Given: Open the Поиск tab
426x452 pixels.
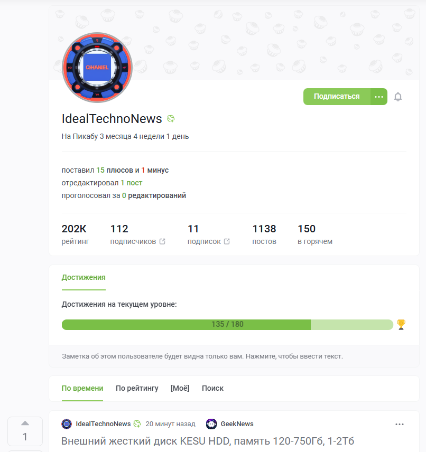Looking at the screenshot, I should [212, 388].
